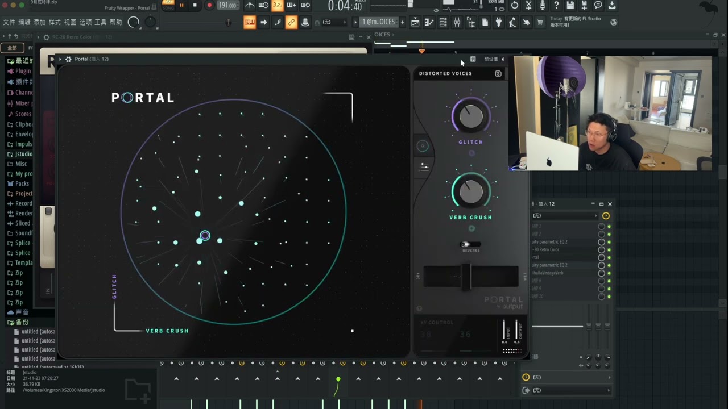728x409 pixels.
Task: Click the Portal DRY/WET slider handle
Action: click(x=466, y=276)
